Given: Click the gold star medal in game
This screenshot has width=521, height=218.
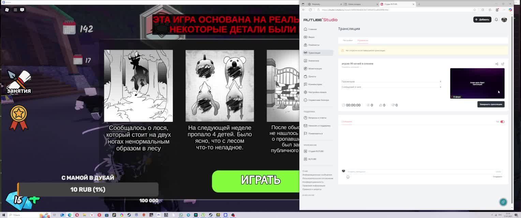Looking at the screenshot, I should [x=18, y=118].
